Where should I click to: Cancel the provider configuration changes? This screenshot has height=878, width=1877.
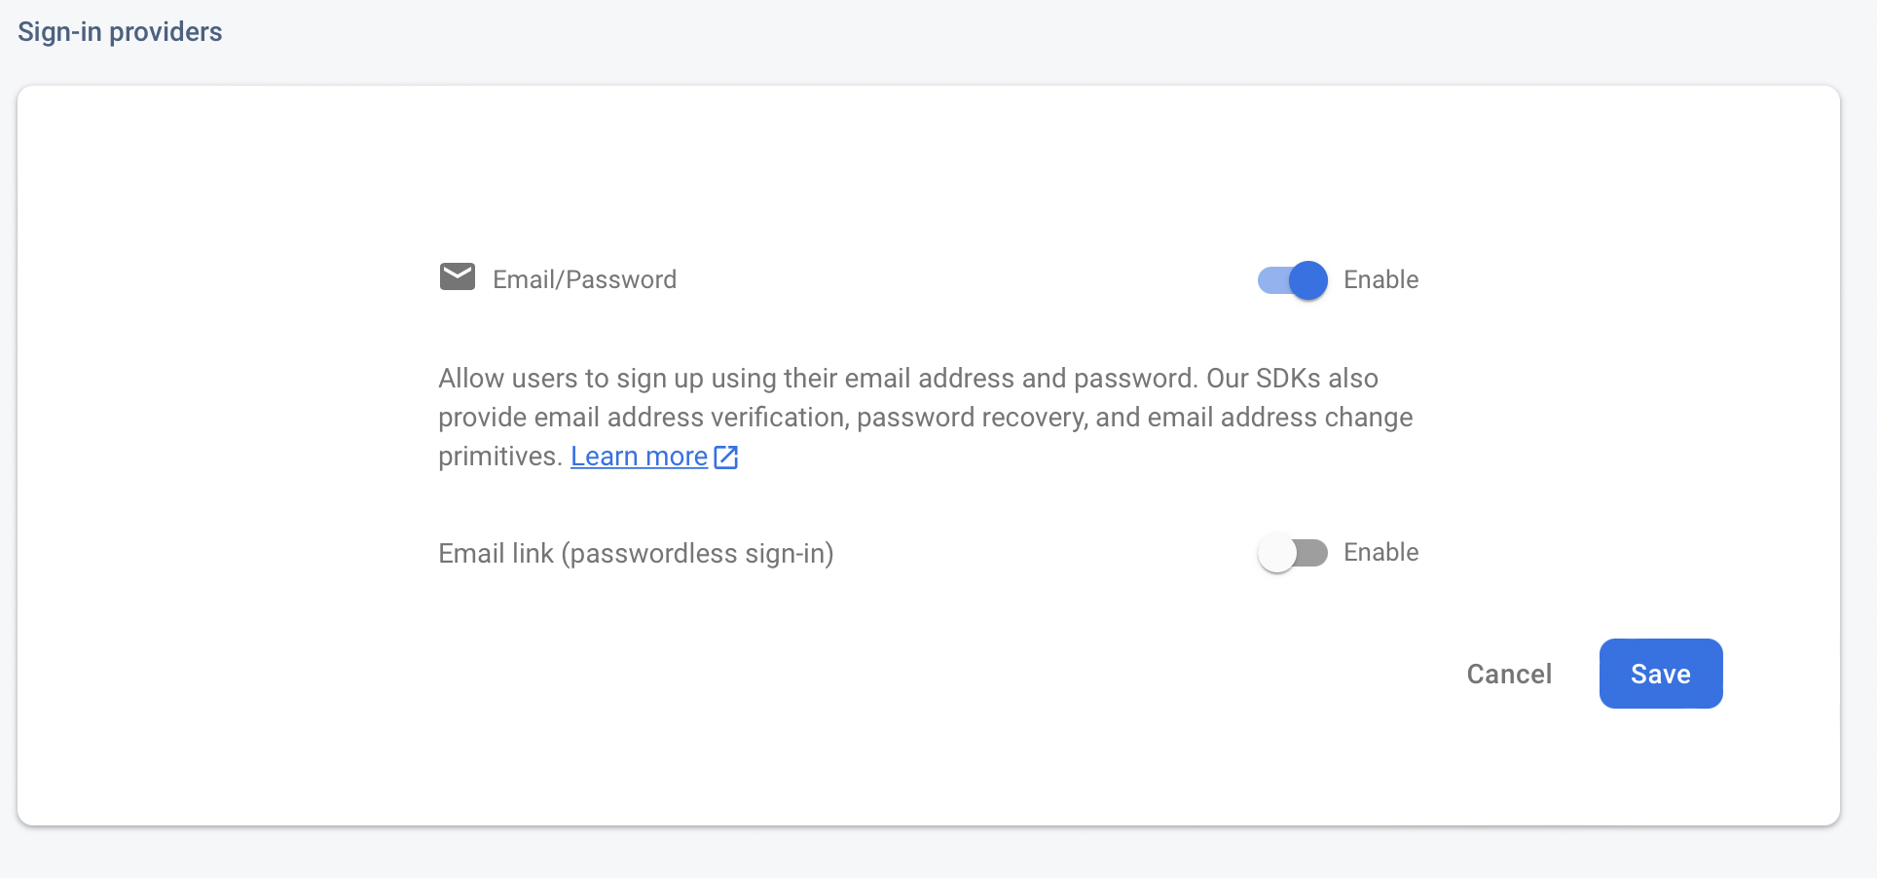(1509, 674)
